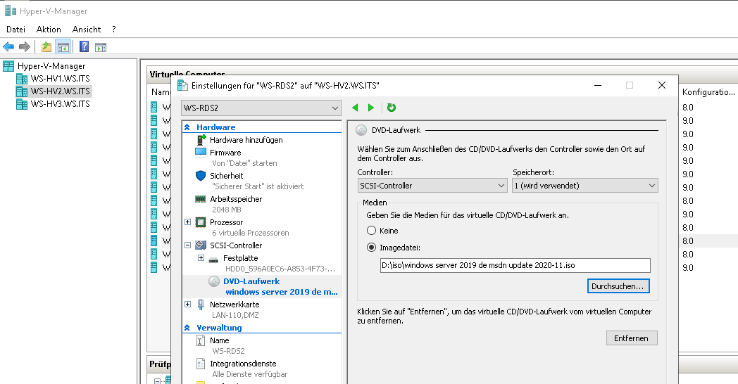
Task: Click "6 virtuelle Prozessoren" text
Action: 251,233
